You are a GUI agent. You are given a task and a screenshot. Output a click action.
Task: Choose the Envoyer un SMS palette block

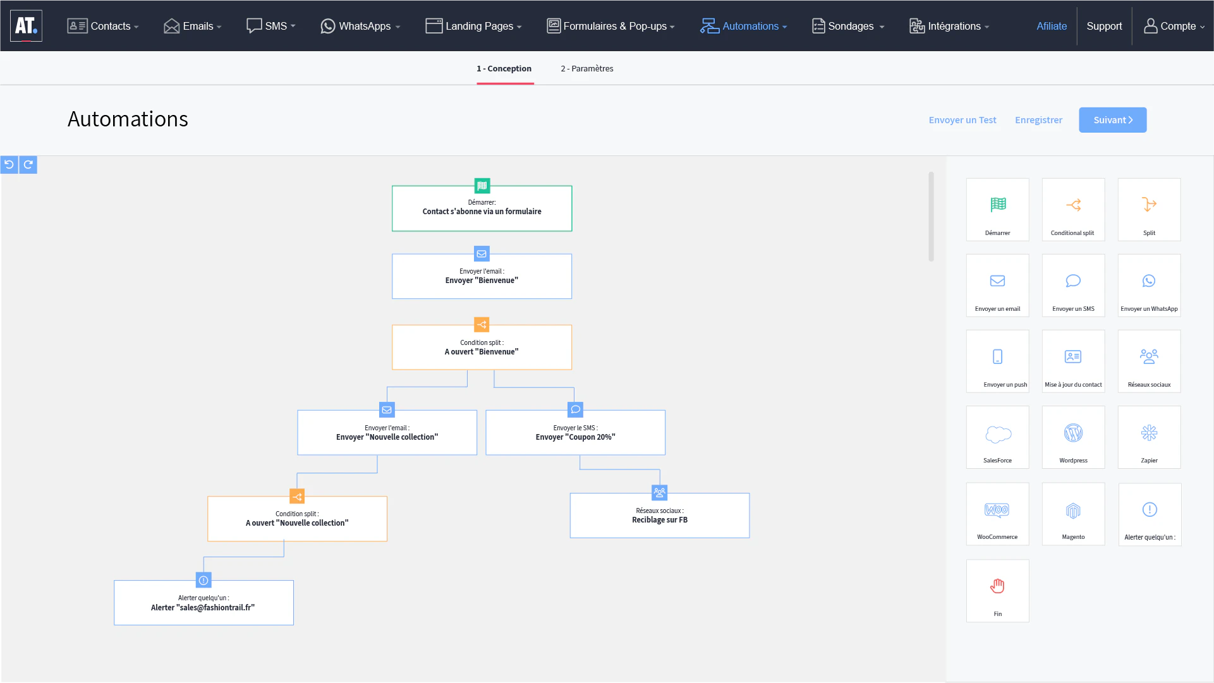(x=1073, y=286)
